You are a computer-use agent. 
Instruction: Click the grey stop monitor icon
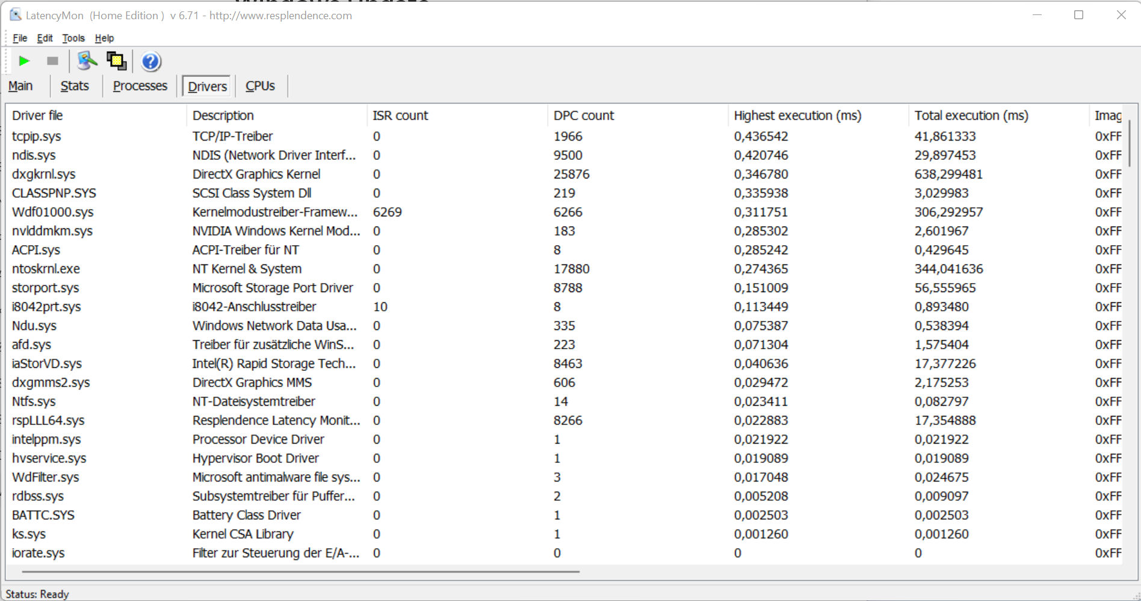click(x=52, y=61)
